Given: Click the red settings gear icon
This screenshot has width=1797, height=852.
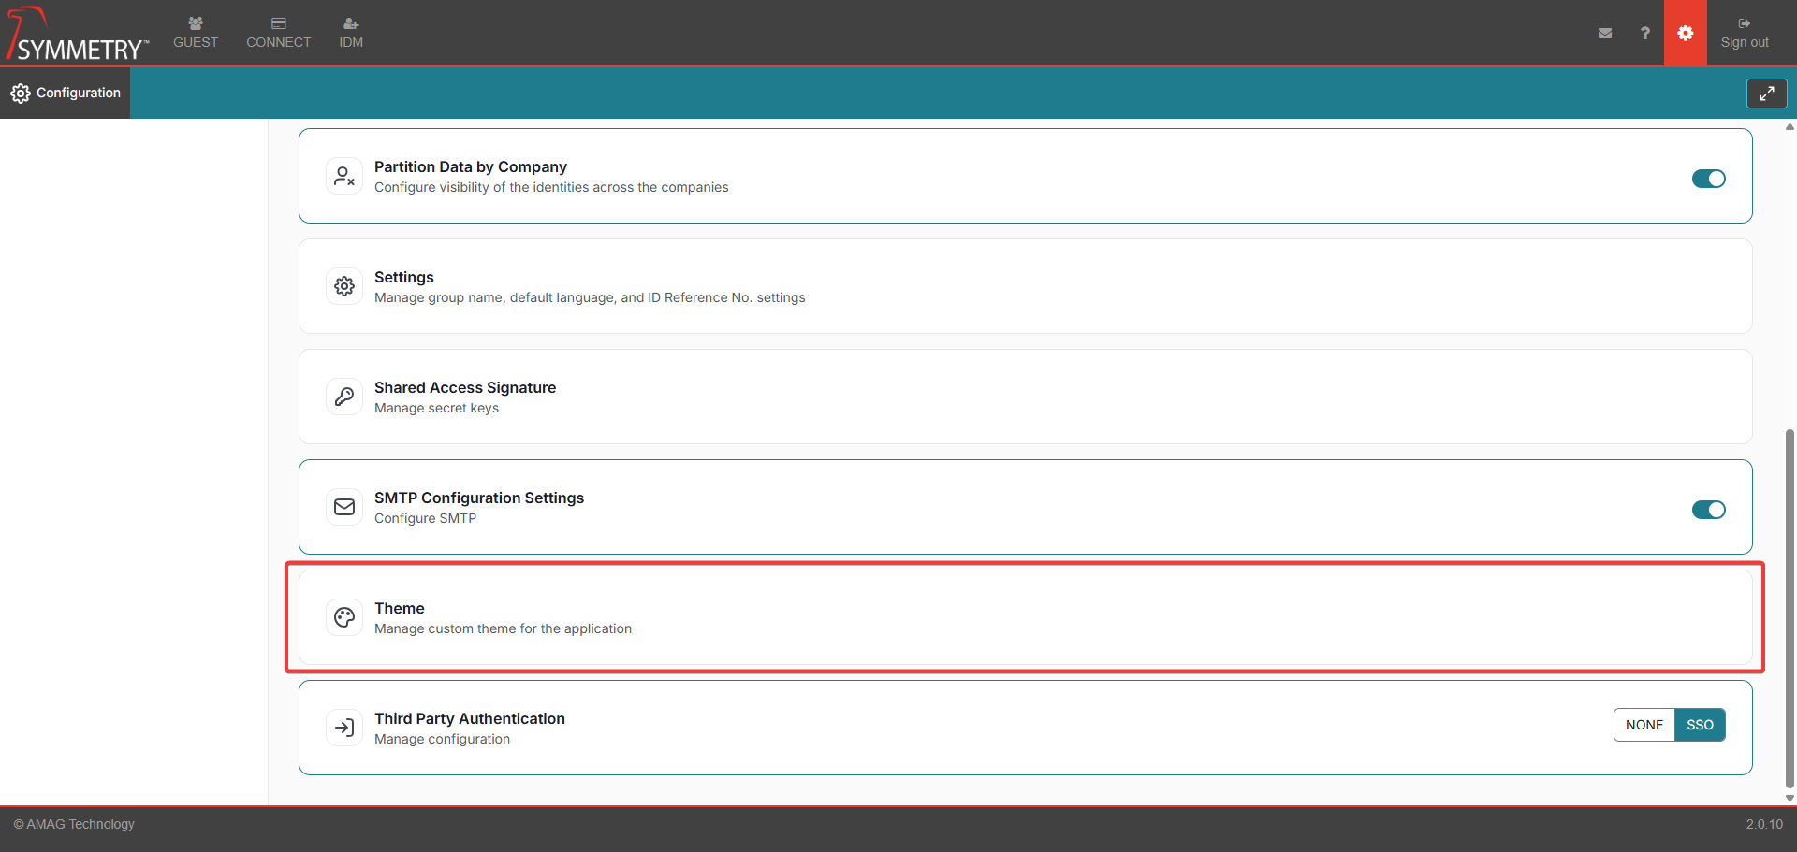Looking at the screenshot, I should pos(1685,33).
